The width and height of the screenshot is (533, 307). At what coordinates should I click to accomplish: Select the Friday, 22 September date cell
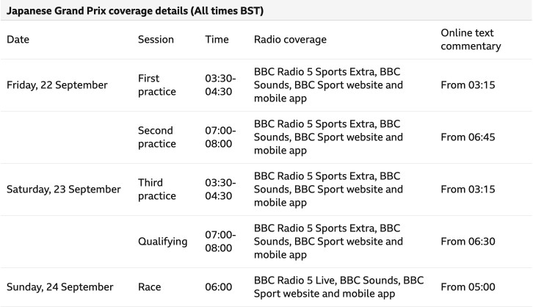tap(57, 85)
